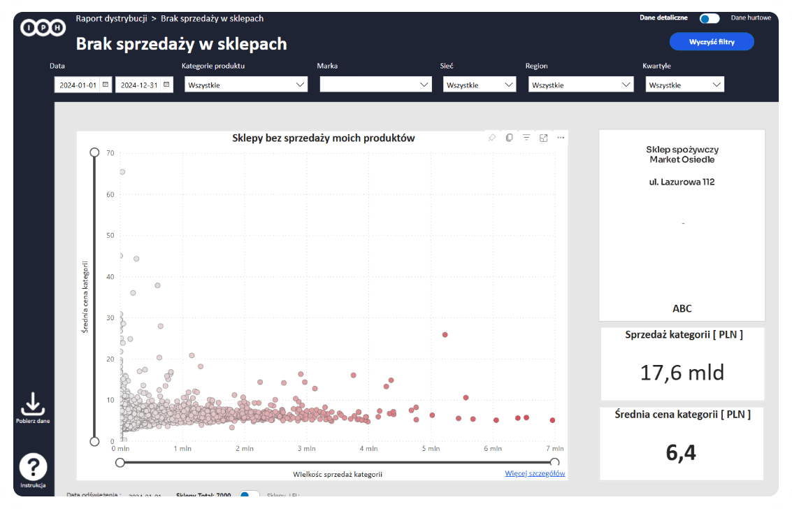Go to Raport dystrybucji breadcrumb
The width and height of the screenshot is (792, 509).
111,19
